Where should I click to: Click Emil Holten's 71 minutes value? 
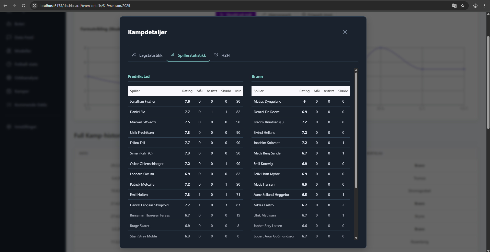click(x=238, y=195)
